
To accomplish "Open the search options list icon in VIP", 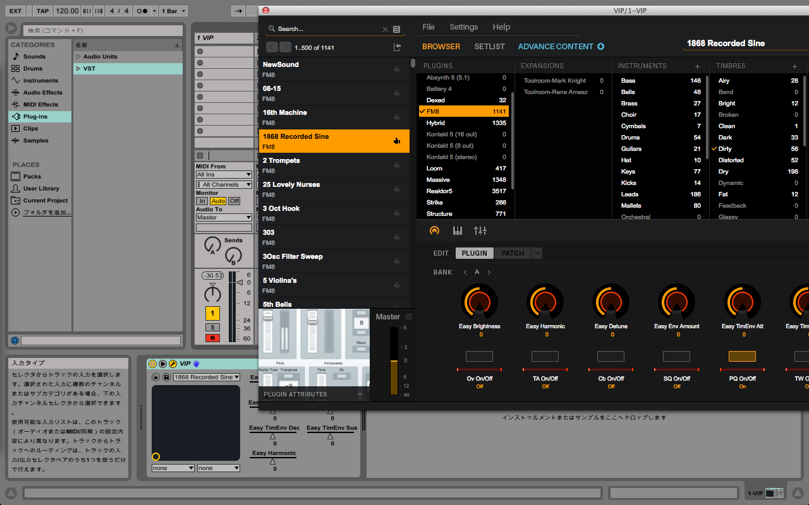I will 397,29.
